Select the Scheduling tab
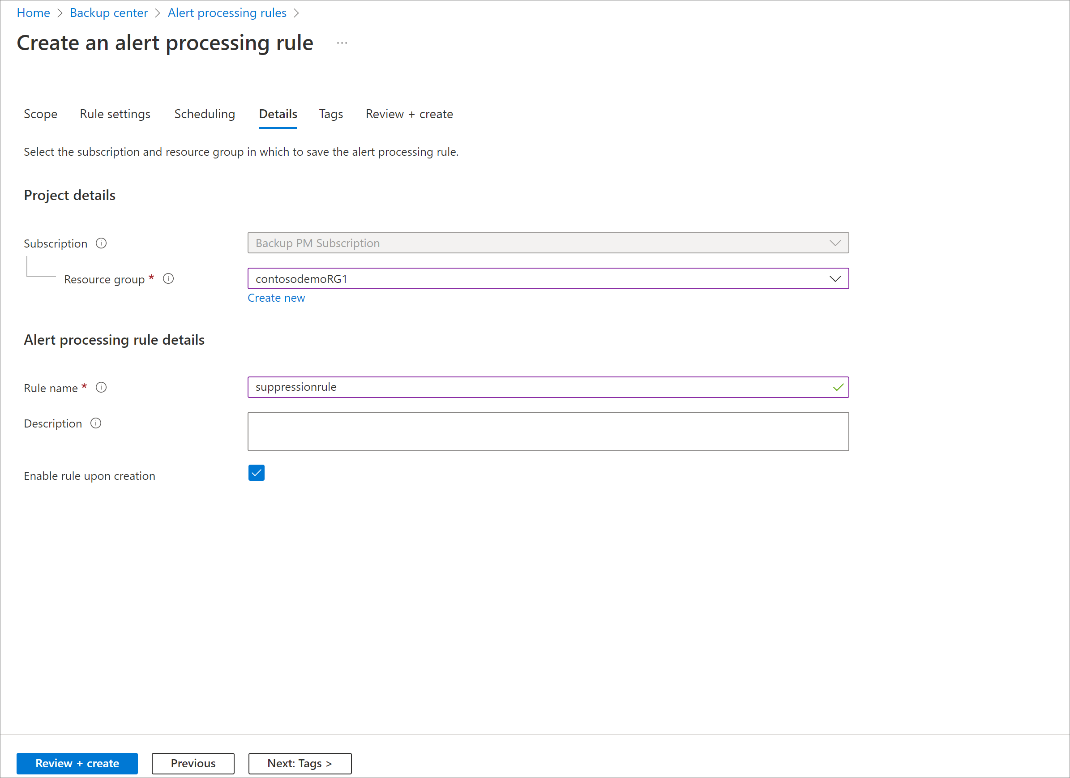Viewport: 1070px width, 778px height. 204,113
